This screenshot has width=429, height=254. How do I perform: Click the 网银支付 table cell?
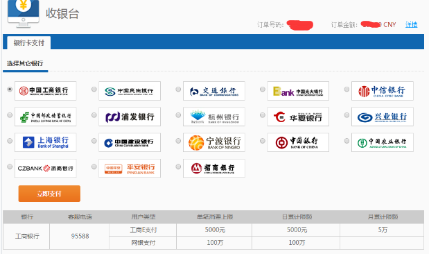coord(143,243)
